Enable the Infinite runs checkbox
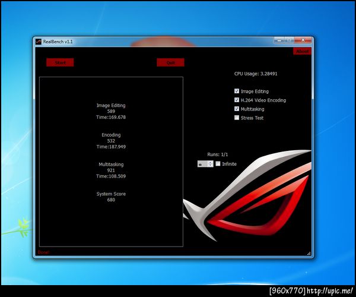The height and width of the screenshot is (297, 356). [218, 164]
